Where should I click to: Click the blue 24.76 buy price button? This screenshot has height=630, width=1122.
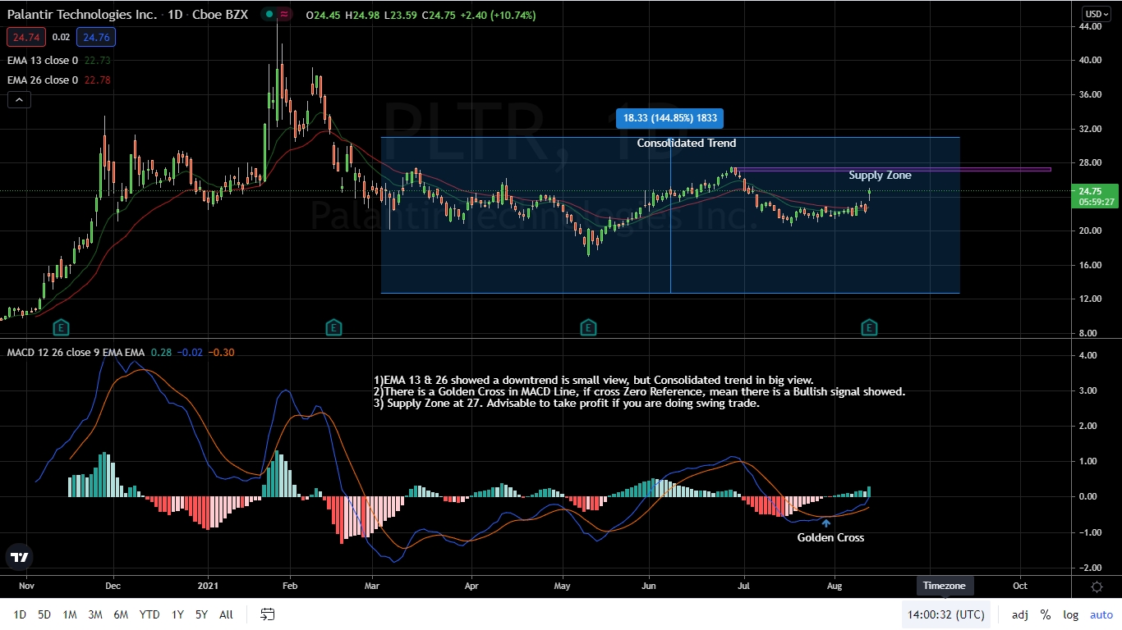[96, 37]
